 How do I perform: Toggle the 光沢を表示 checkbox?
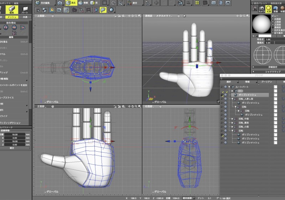pyautogui.click(x=273, y=30)
